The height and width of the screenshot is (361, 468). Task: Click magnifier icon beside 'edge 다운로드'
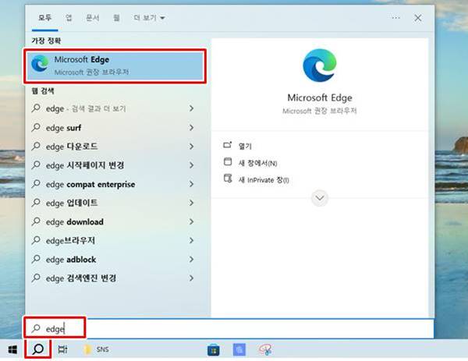[36, 146]
